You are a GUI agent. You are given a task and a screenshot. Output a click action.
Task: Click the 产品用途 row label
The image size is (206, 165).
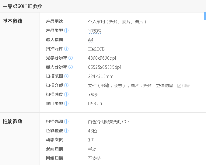(x=54, y=21)
